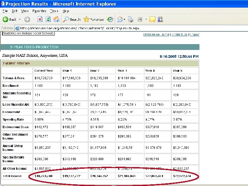
Task: Click the Internet Explorer title bar page icon
Action: [2, 4]
